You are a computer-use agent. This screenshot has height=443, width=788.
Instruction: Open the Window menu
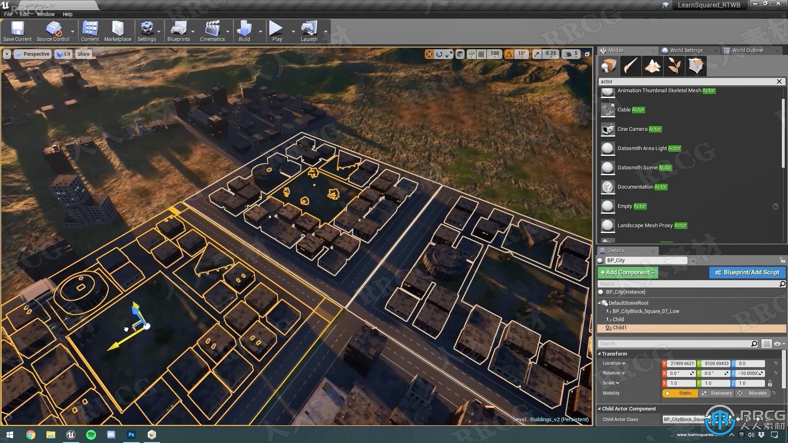click(x=45, y=14)
